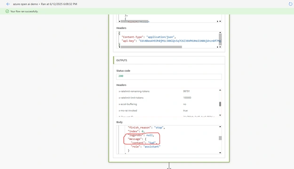Click the 'Status code' label
This screenshot has height=169, width=294.
(123, 71)
